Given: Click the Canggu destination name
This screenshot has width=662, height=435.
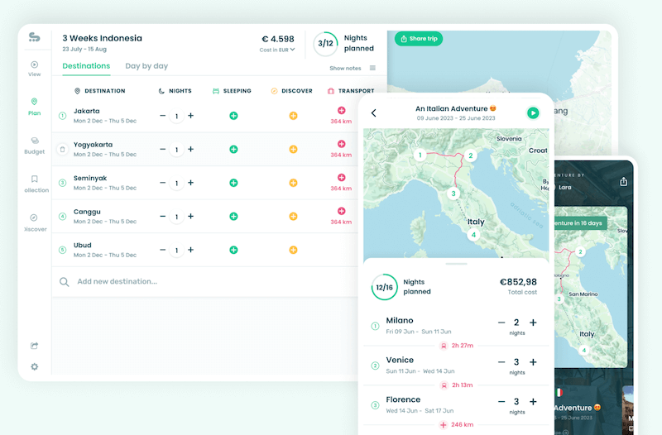Looking at the screenshot, I should tap(87, 212).
